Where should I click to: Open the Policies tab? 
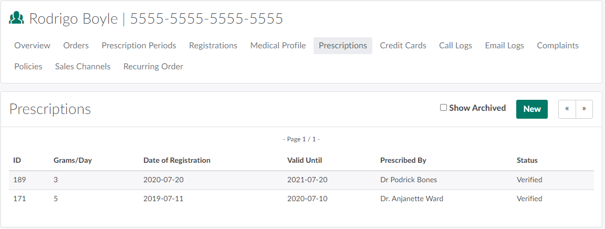[28, 67]
